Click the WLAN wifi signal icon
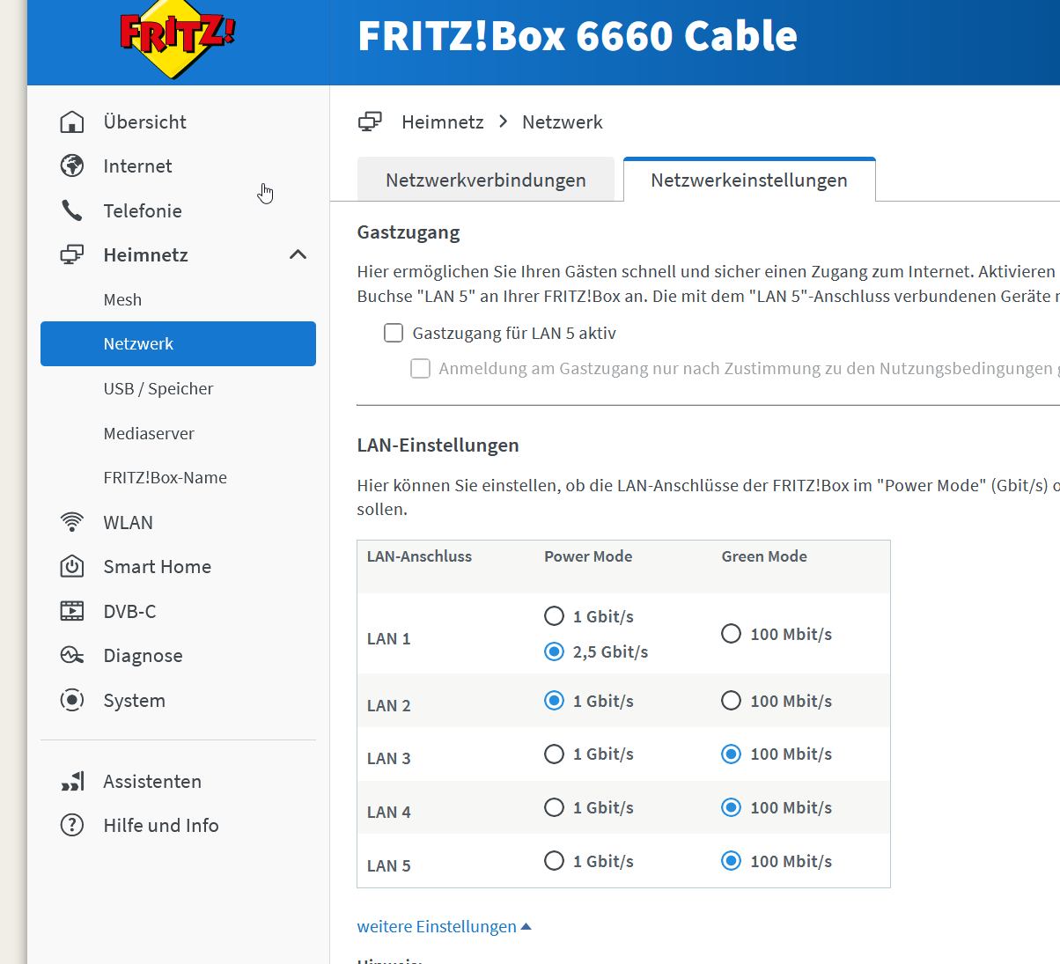1060x964 pixels. coord(72,522)
